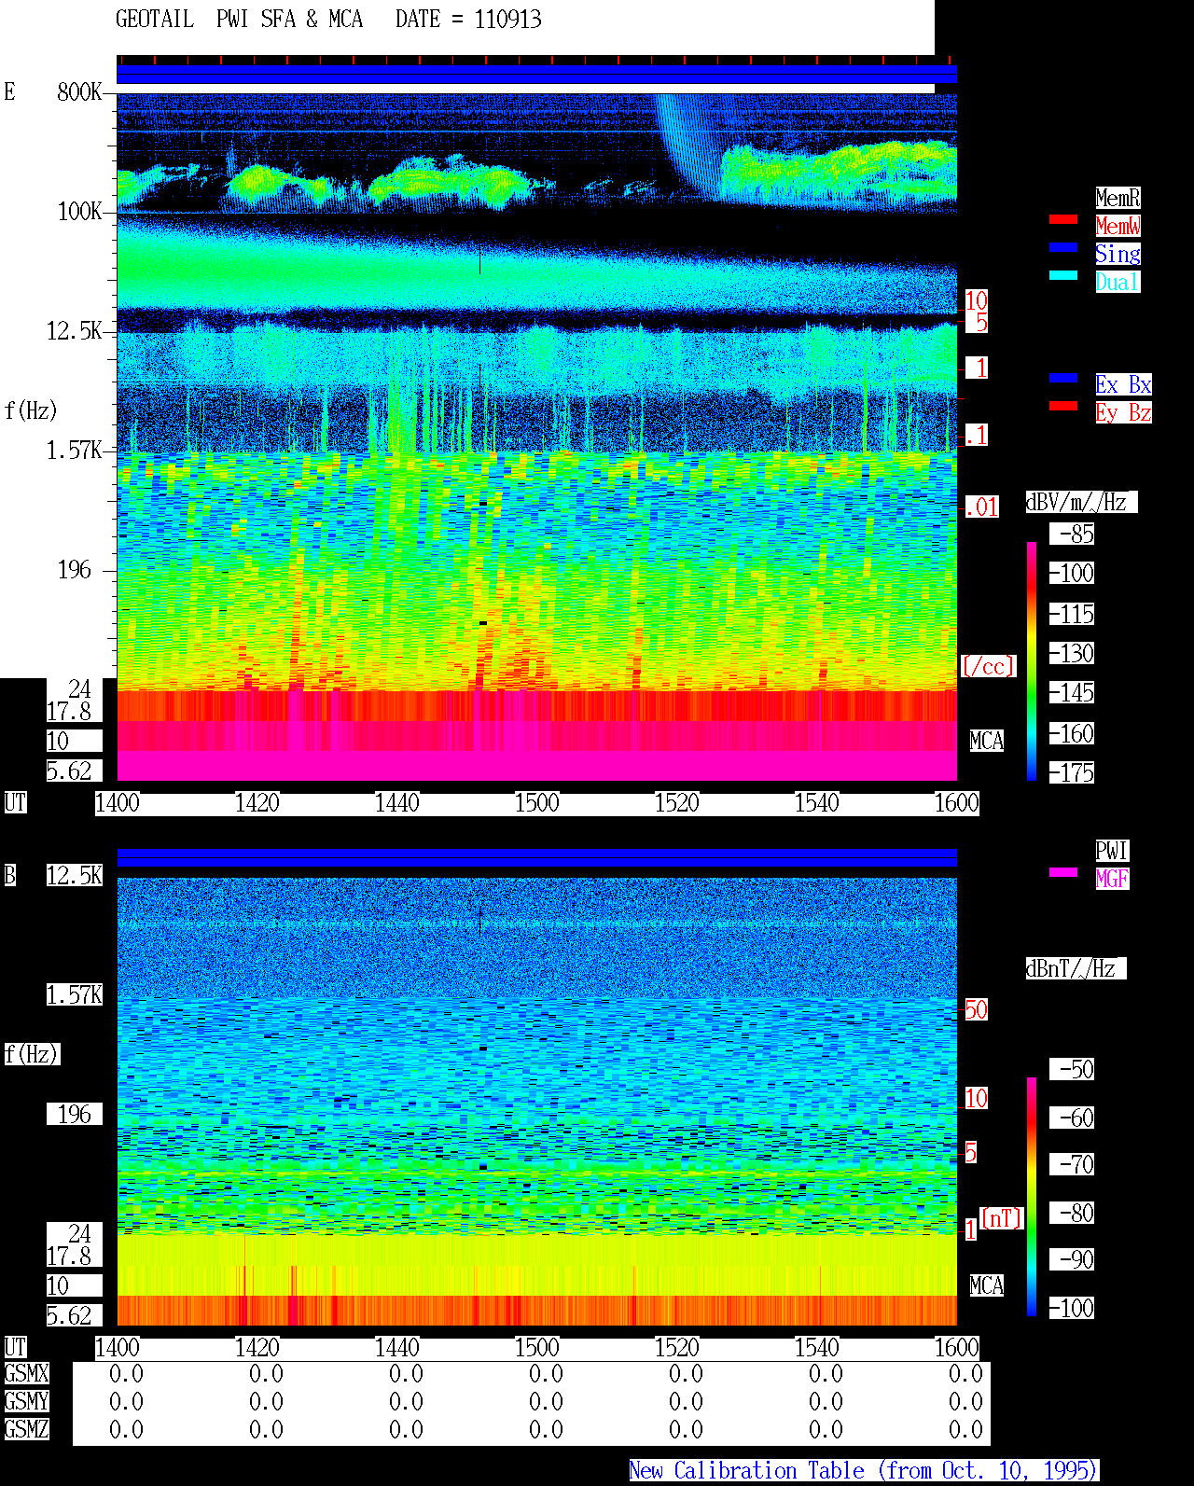
Task: Select the -115 color scale value
Action: pos(1072,614)
